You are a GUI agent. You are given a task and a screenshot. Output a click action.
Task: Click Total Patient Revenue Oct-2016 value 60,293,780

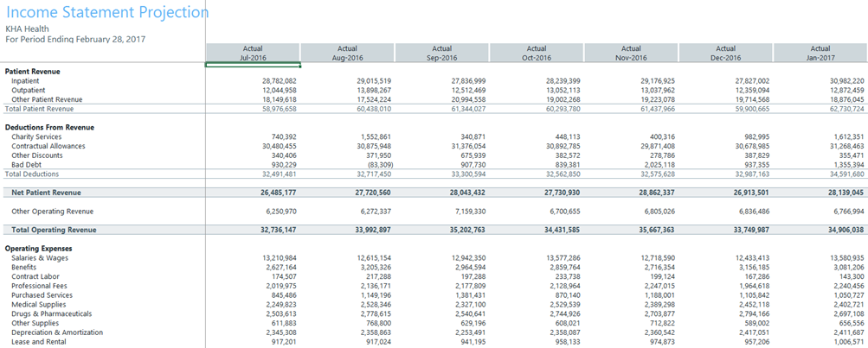coord(563,109)
